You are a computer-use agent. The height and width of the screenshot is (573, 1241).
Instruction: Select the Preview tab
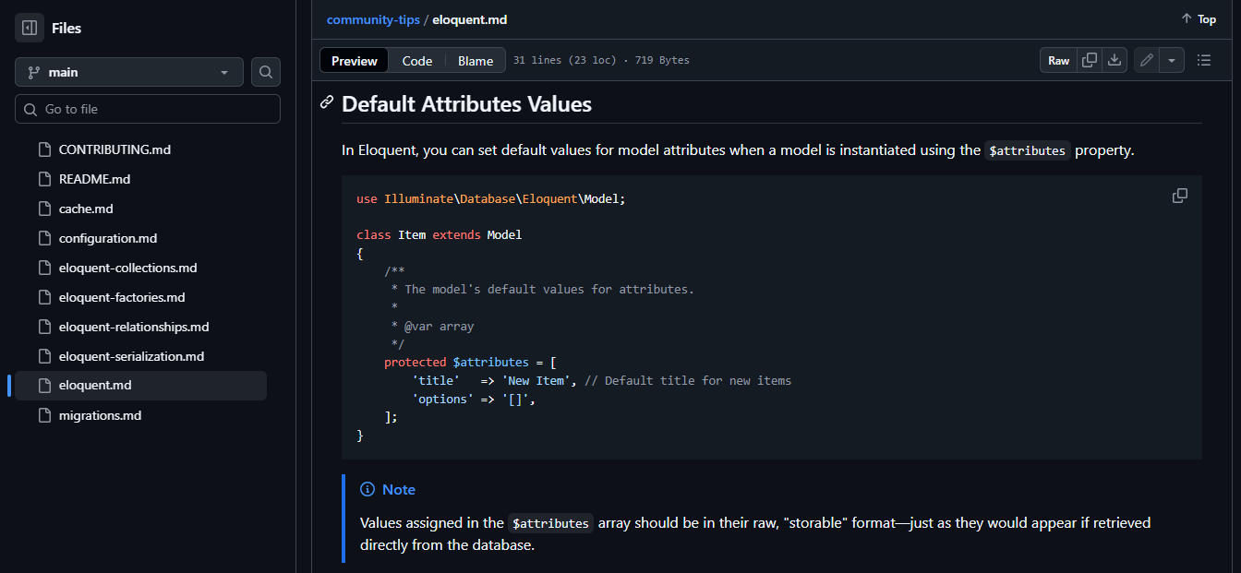(355, 61)
